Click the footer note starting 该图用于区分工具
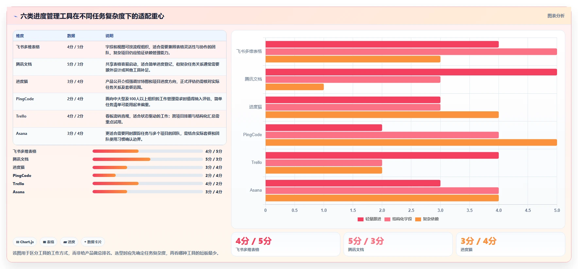This screenshot has height=269, width=578. coord(117,253)
